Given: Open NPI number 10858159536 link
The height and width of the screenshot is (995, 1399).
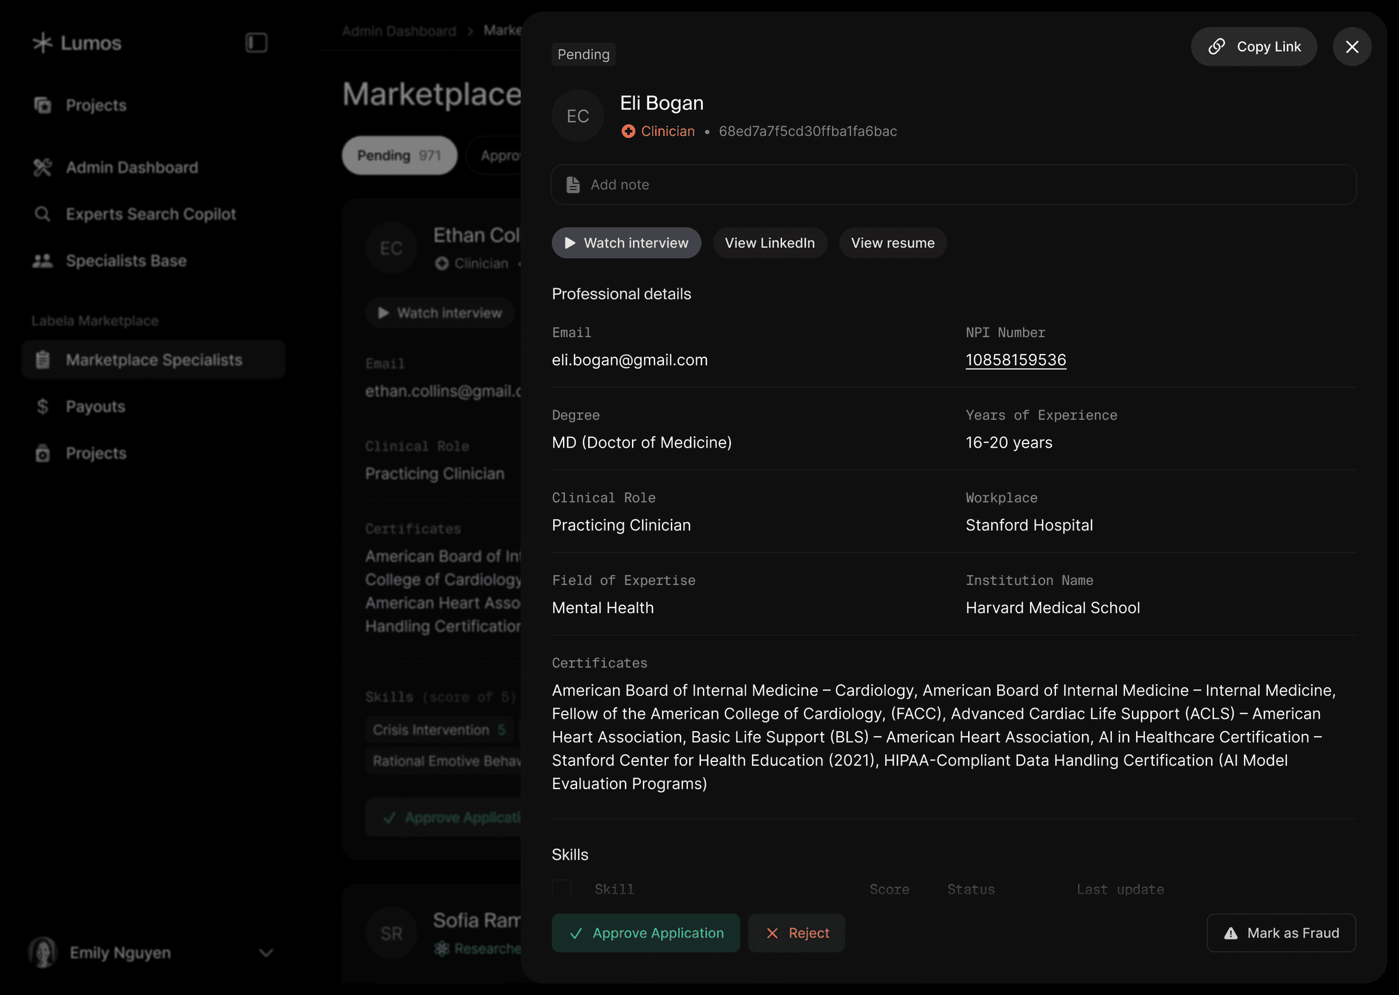Looking at the screenshot, I should pos(1015,360).
